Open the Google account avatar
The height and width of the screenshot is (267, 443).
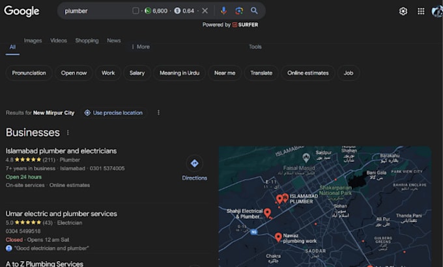[437, 11]
